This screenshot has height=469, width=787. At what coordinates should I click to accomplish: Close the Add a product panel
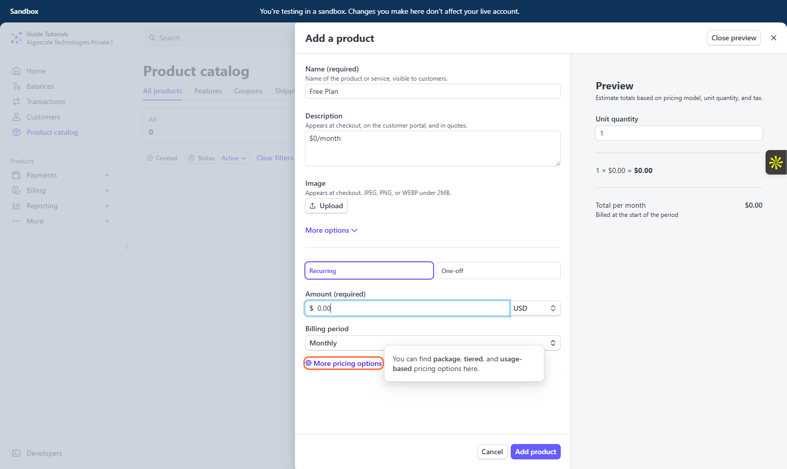(774, 38)
